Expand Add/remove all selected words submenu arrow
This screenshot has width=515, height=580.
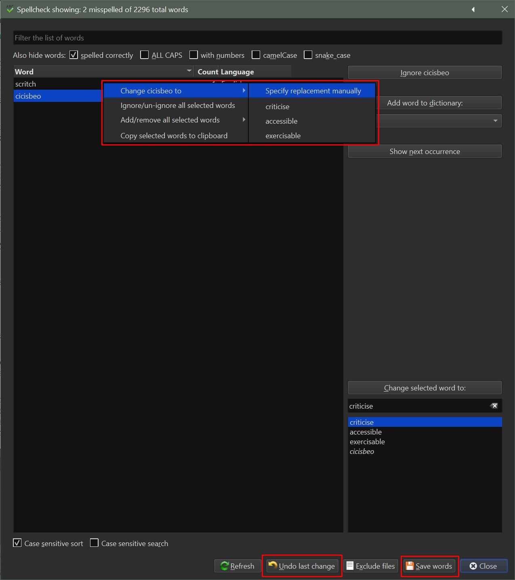[244, 120]
